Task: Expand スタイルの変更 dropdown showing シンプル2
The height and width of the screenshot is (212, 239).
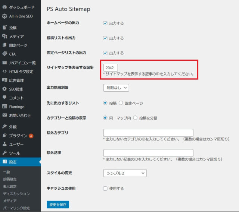Action: pyautogui.click(x=125, y=173)
